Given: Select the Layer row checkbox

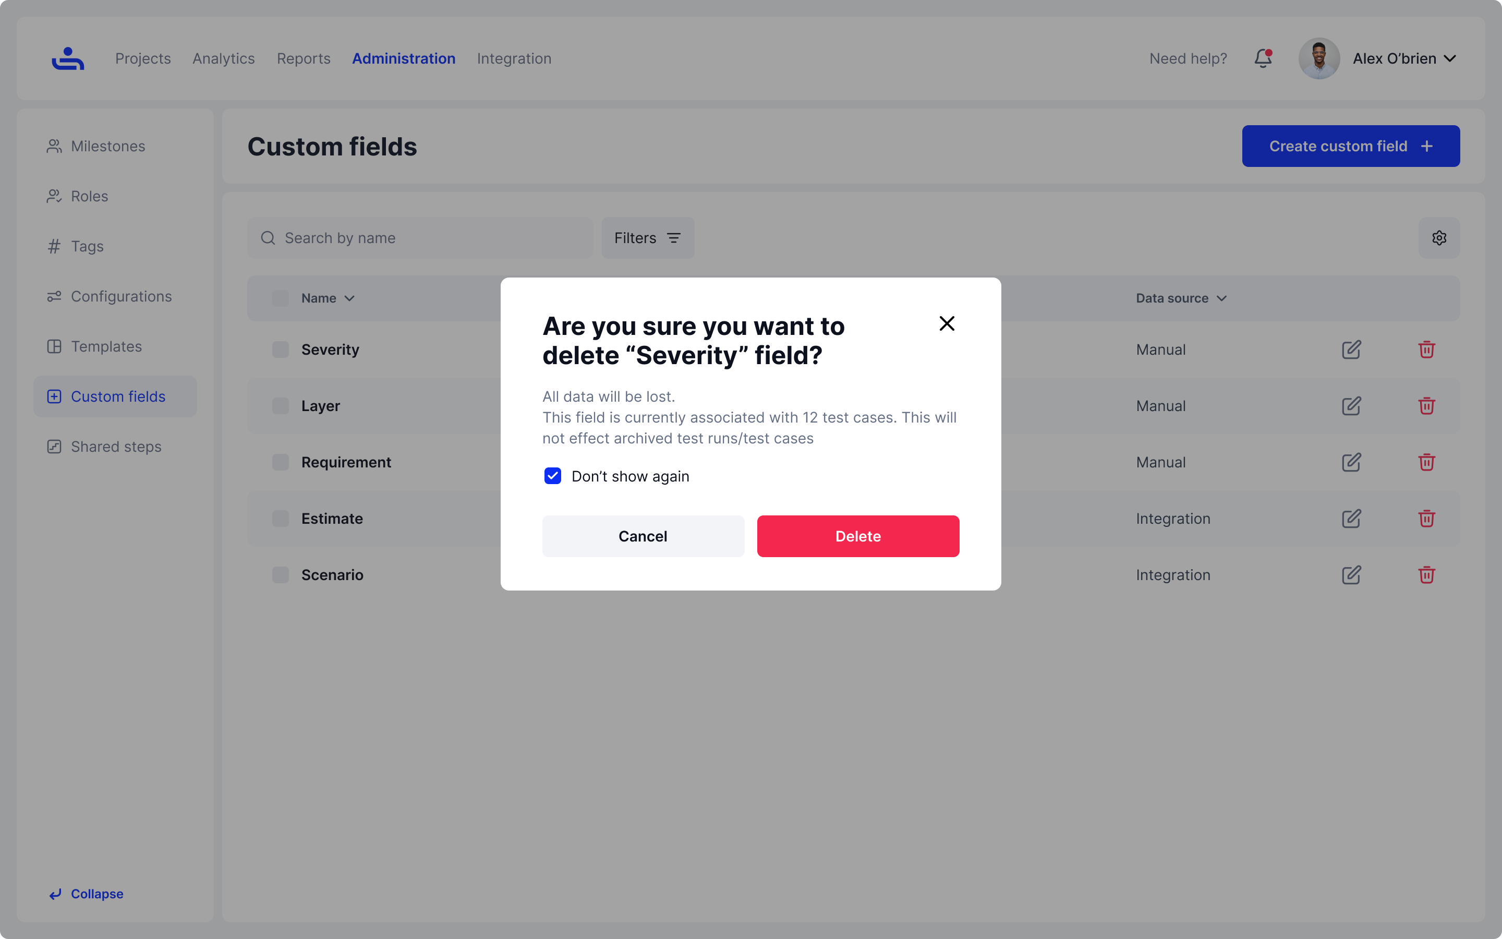Looking at the screenshot, I should click(x=281, y=406).
